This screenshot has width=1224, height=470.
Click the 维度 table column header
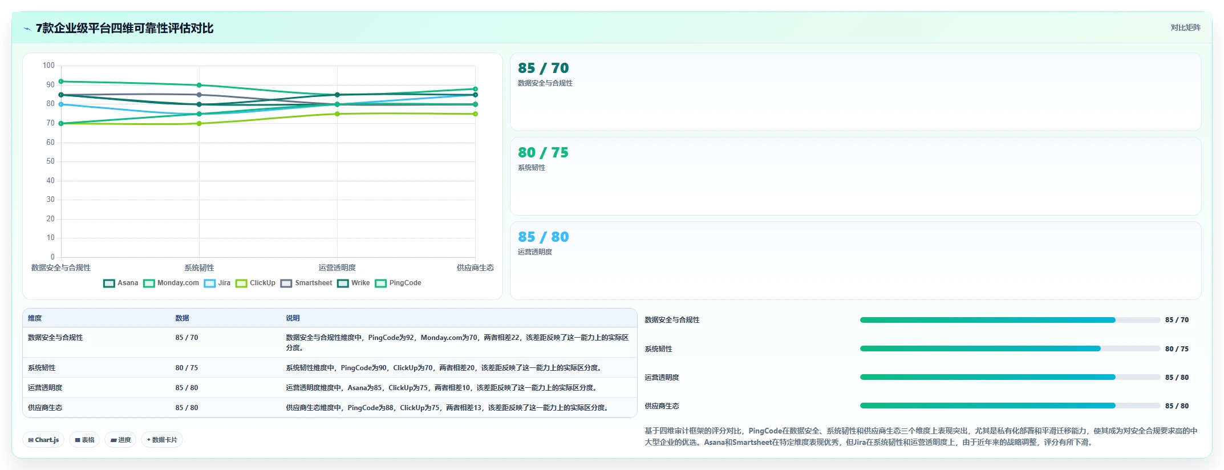pos(35,318)
